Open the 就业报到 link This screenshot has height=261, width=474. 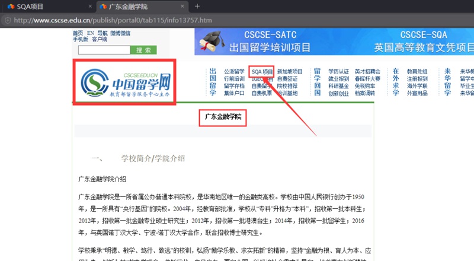pyautogui.click(x=338, y=79)
